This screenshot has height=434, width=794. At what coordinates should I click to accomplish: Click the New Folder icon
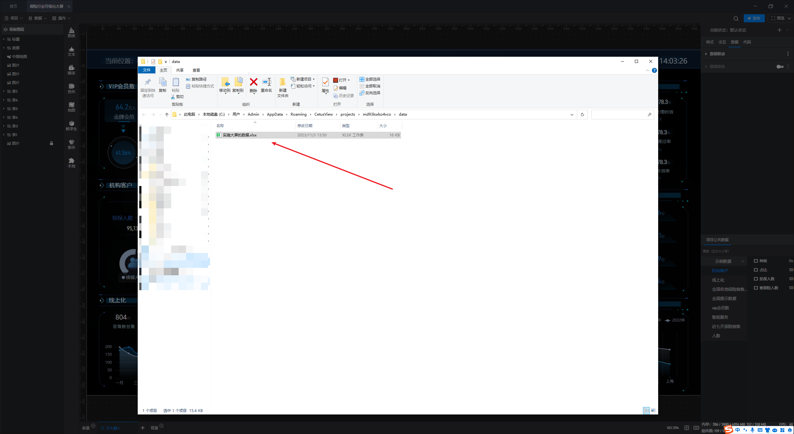tap(283, 82)
